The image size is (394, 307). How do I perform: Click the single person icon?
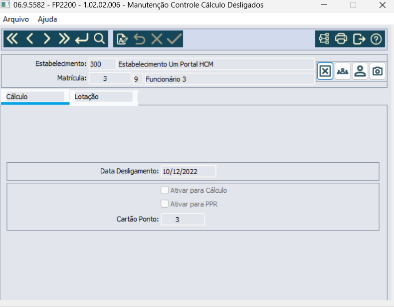pyautogui.click(x=360, y=71)
